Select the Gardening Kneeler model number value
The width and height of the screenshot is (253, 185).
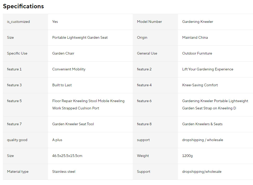coord(197,22)
